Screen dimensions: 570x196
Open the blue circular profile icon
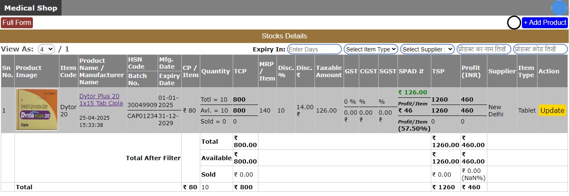[559, 8]
